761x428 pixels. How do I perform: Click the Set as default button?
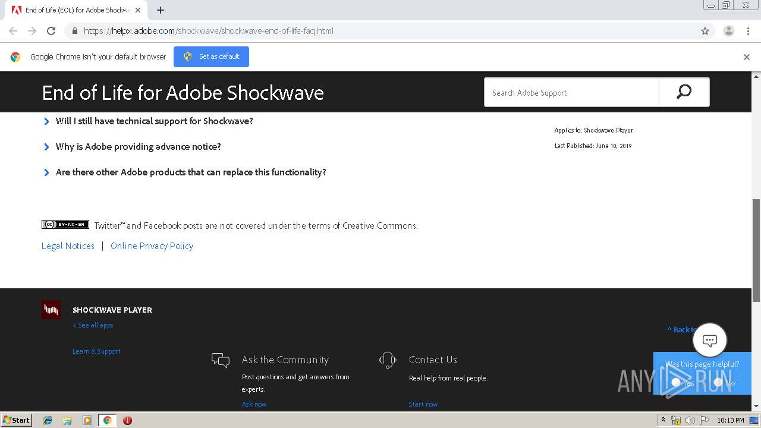coord(211,56)
